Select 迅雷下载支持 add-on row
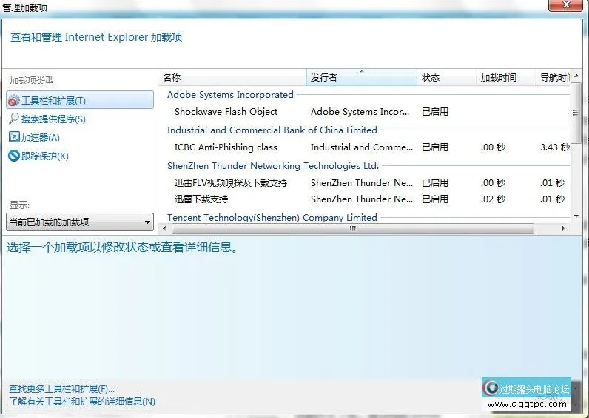 tap(364, 199)
